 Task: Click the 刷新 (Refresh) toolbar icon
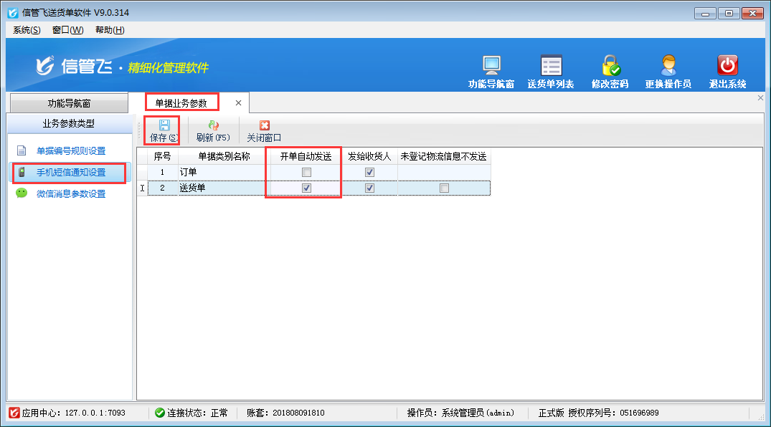(x=213, y=125)
